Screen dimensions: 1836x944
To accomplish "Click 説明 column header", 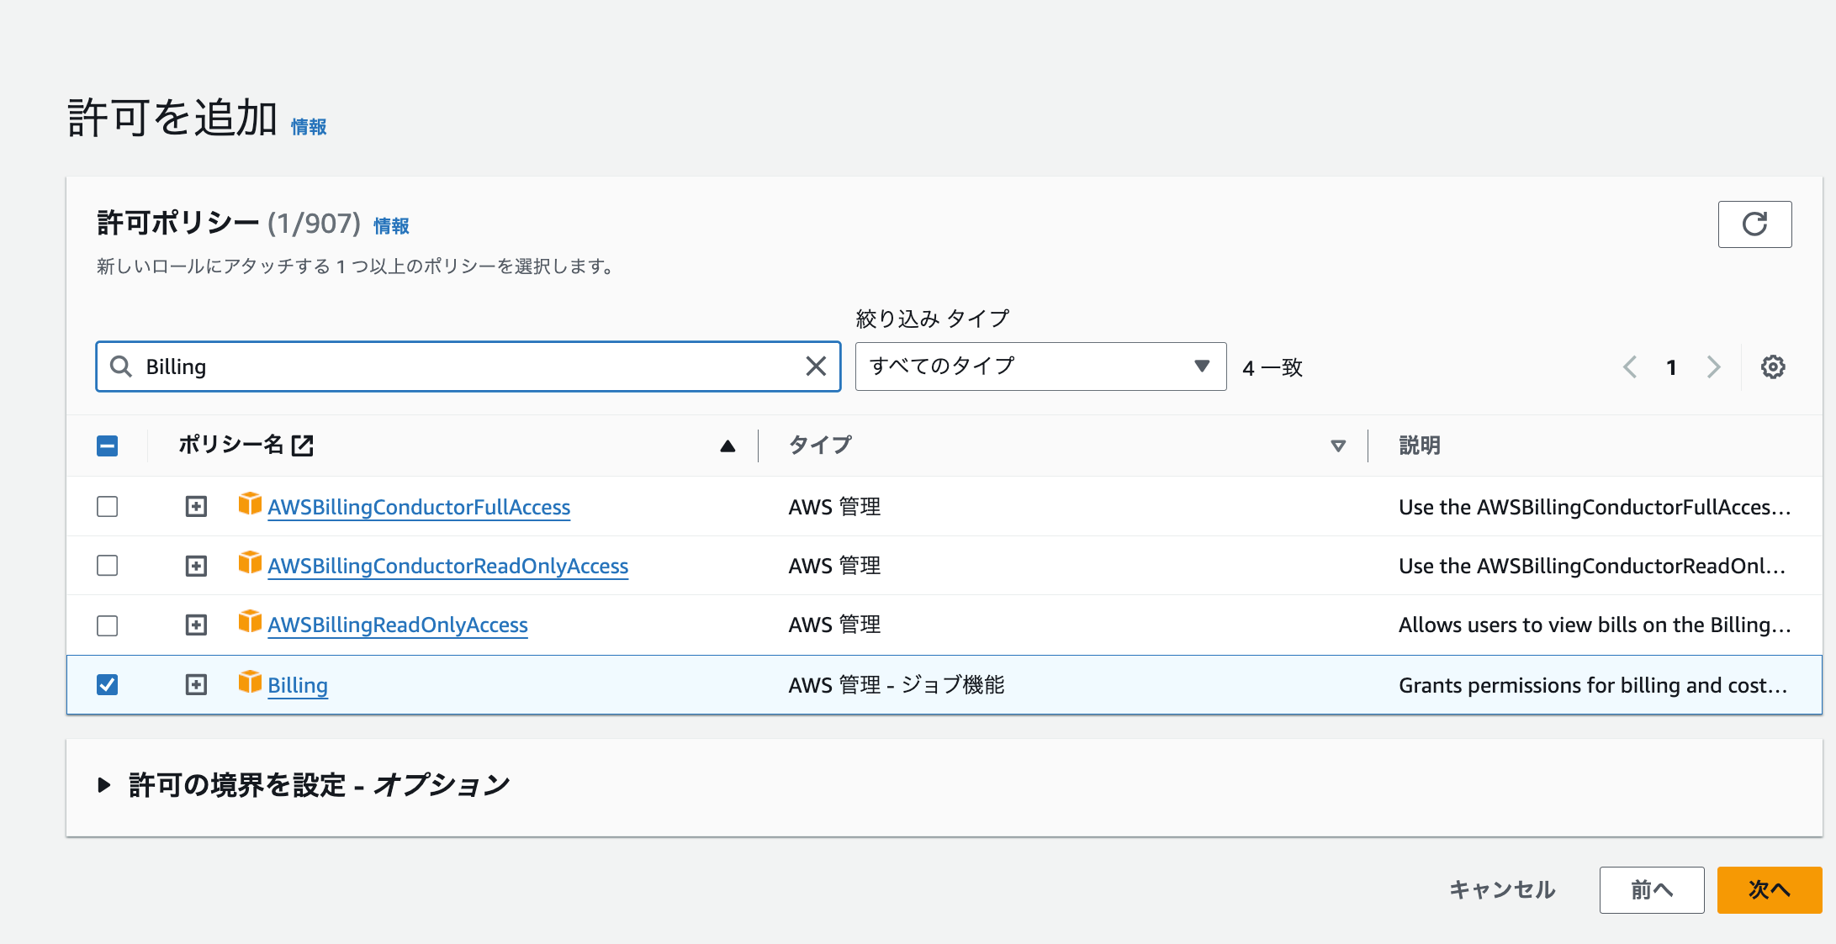I will point(1420,446).
